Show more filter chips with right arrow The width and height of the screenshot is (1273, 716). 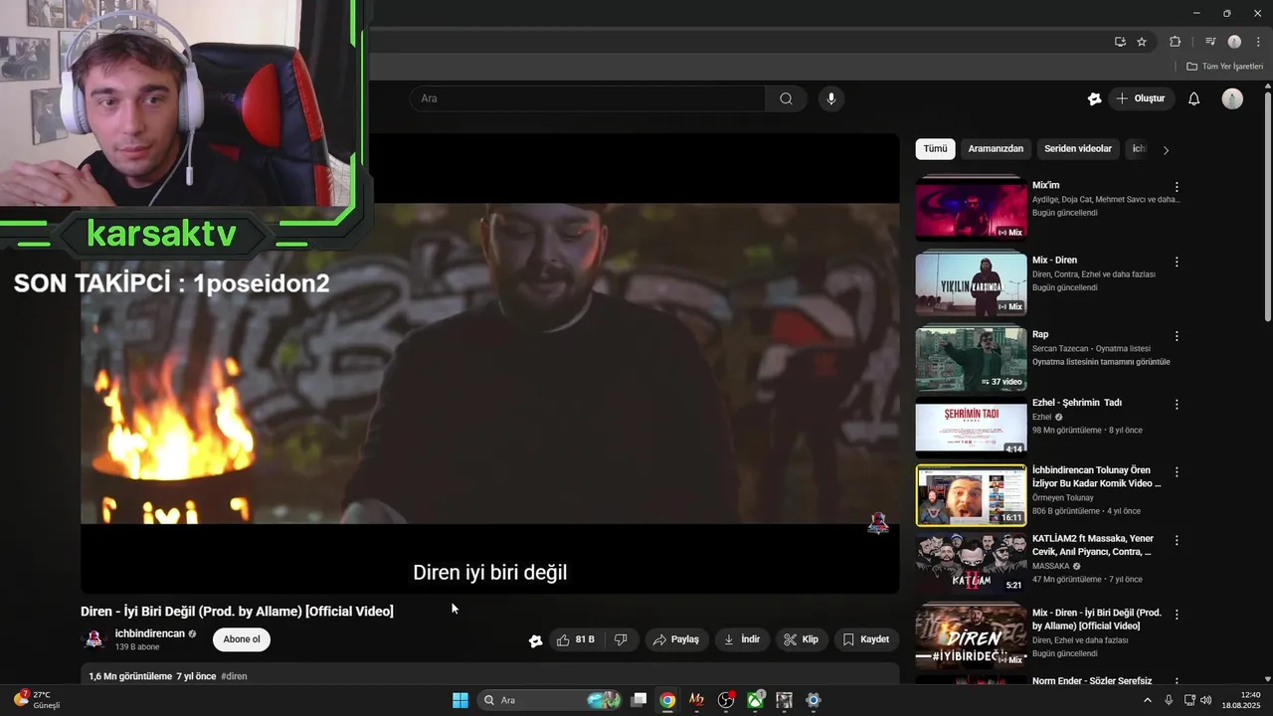pos(1166,150)
